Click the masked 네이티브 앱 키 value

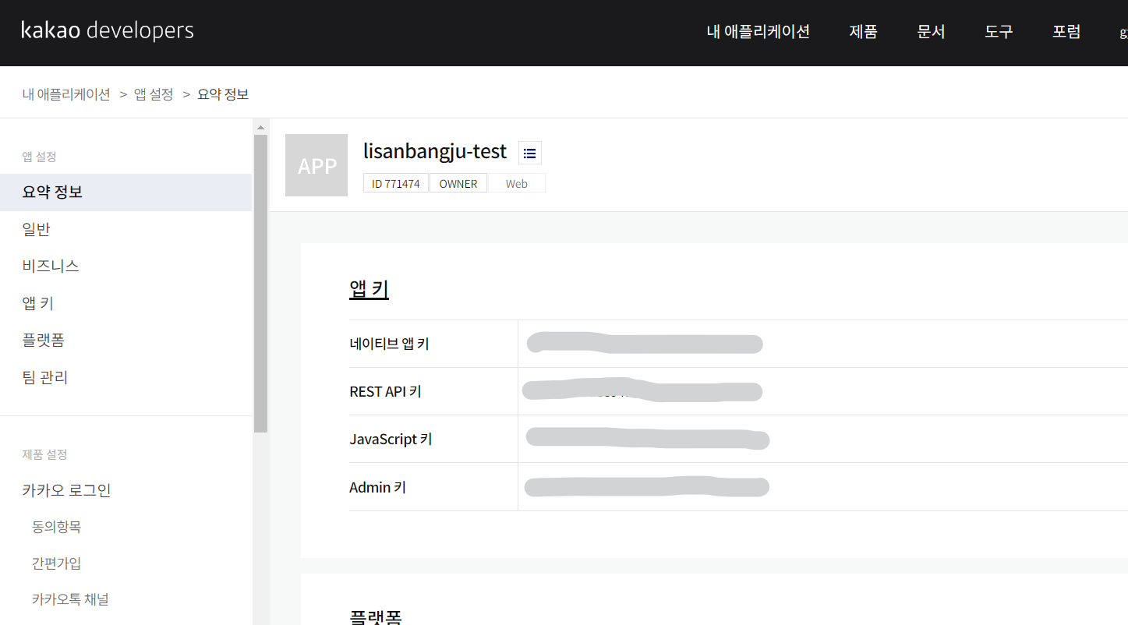pyautogui.click(x=645, y=343)
